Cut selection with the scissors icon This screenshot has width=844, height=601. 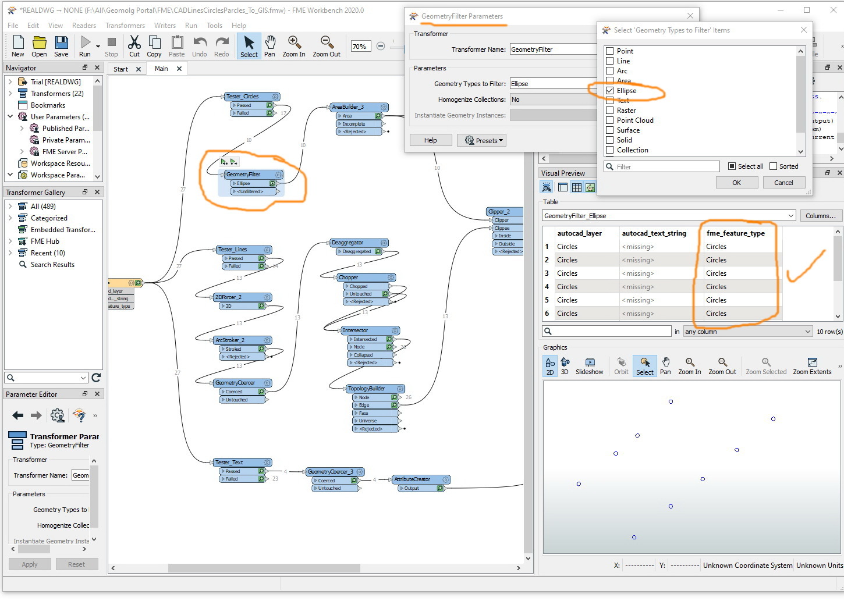[134, 46]
